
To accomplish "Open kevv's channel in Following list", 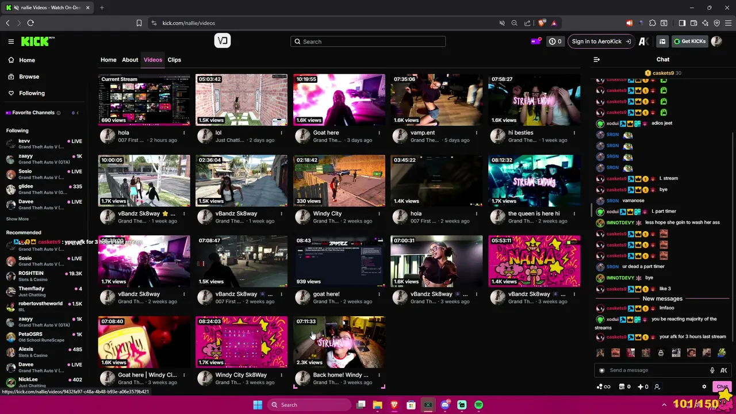I will pos(44,144).
